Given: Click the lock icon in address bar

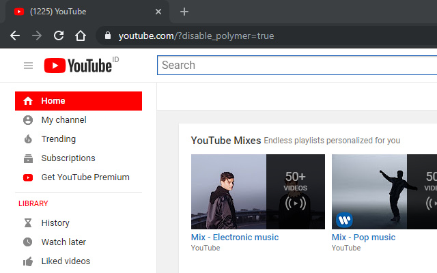Looking at the screenshot, I should [107, 35].
